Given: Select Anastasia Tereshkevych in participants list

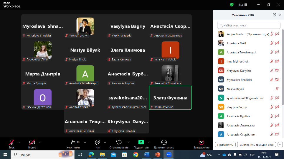Looking at the screenshot, I should (x=249, y=52).
